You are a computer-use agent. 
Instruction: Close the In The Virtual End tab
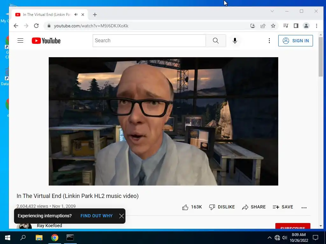83,15
